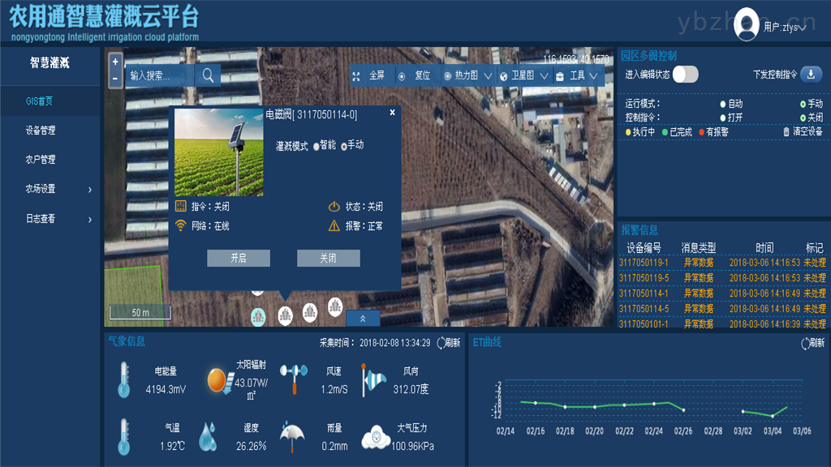Click the 气温 thermometer icon
Screen dimensions: 831x467
coord(124,436)
